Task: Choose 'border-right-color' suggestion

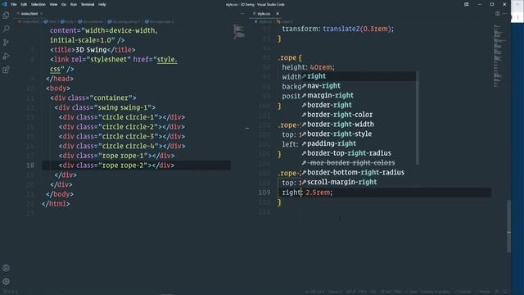Action: click(x=359, y=115)
